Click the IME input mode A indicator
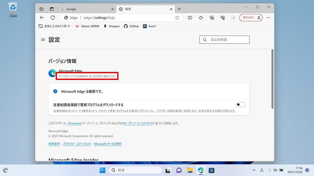The image size is (314, 176). tap(262, 170)
